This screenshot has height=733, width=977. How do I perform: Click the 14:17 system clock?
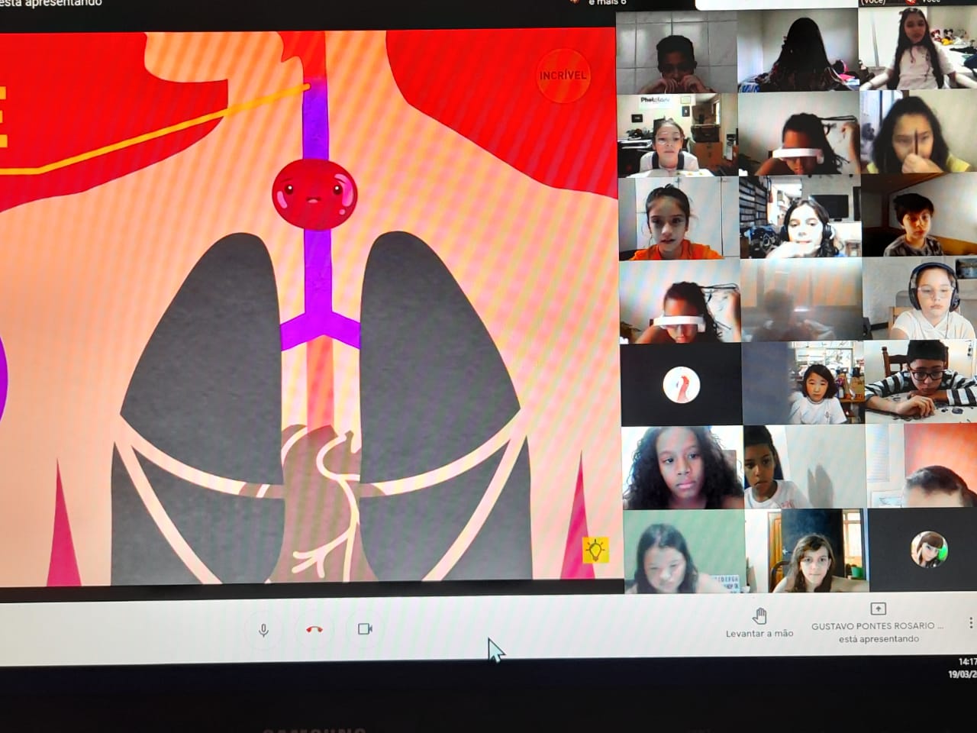(966, 662)
